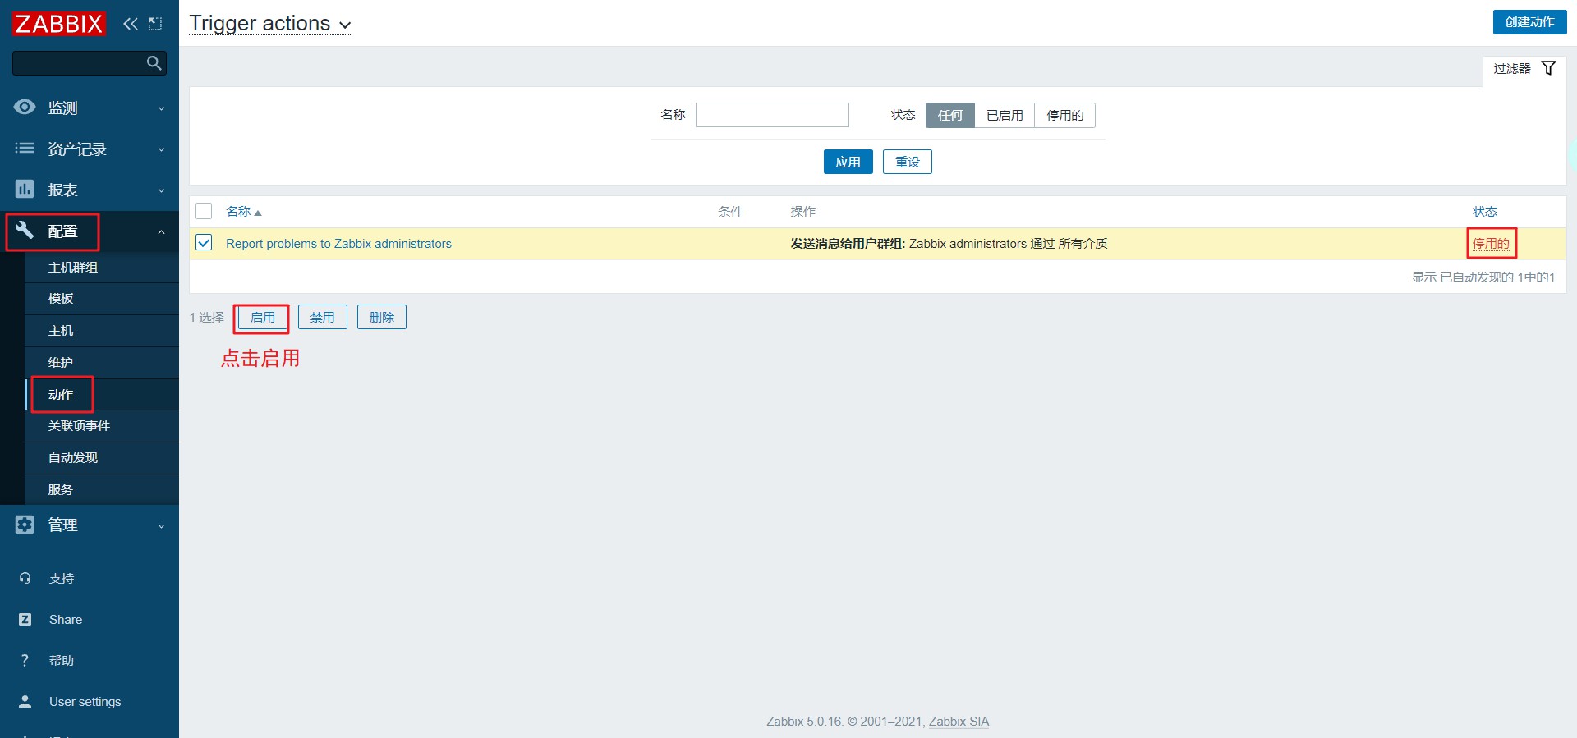Click the filter funnel icon

click(1548, 68)
